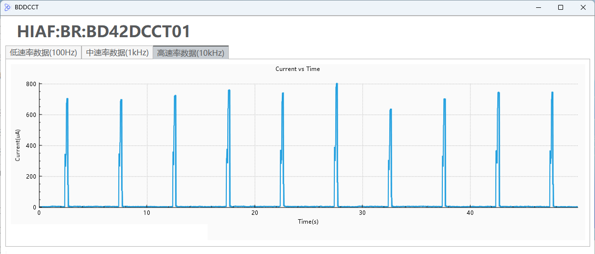Maximize the BDDCCT window
The image size is (595, 254).
point(561,7)
